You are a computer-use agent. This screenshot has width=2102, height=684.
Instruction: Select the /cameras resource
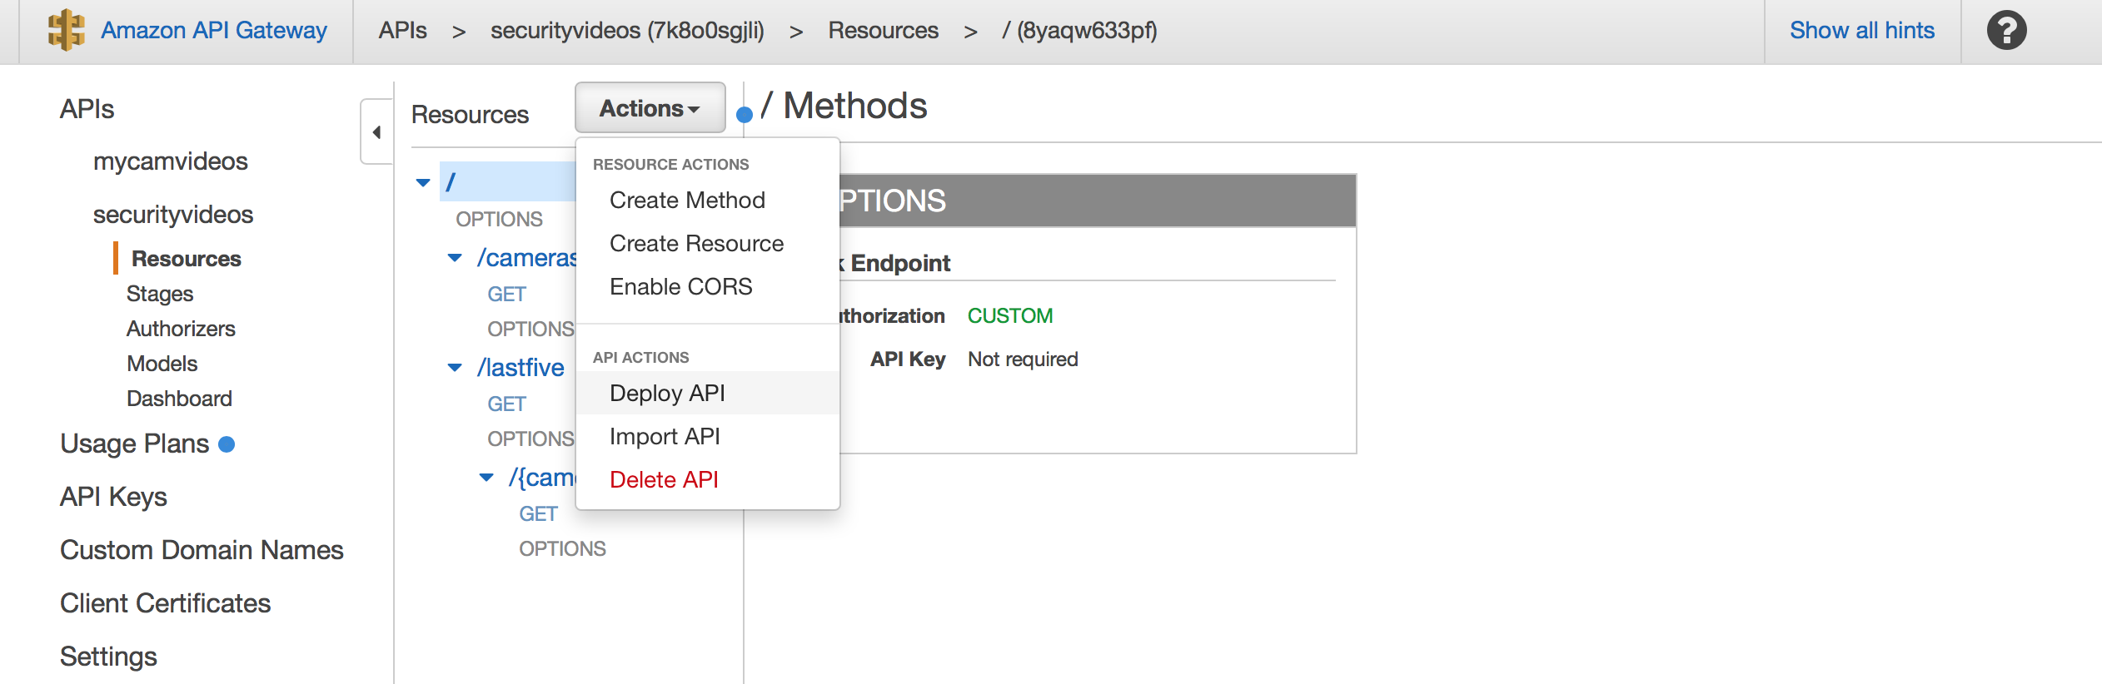[526, 258]
